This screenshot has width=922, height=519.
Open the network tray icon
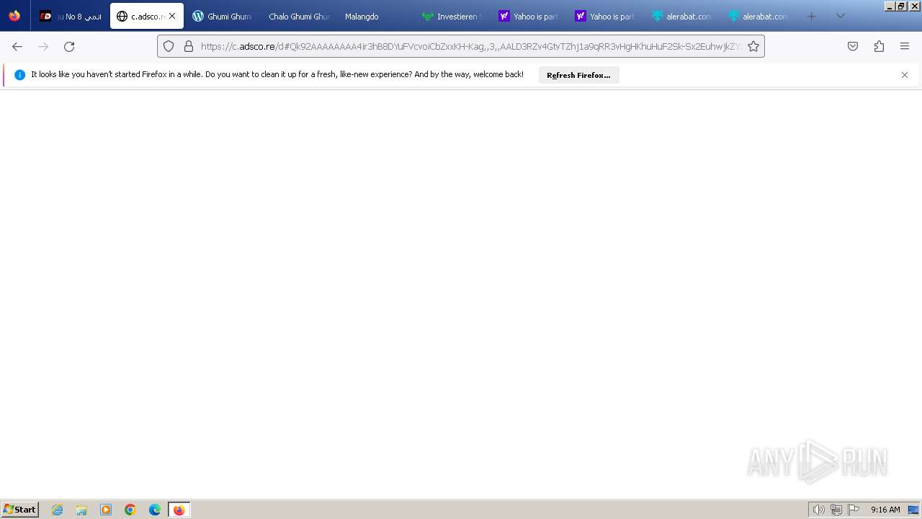pos(836,510)
